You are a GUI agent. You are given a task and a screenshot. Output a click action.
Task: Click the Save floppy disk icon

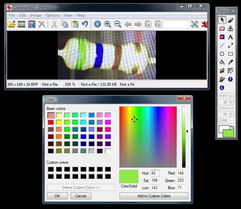pos(32,24)
